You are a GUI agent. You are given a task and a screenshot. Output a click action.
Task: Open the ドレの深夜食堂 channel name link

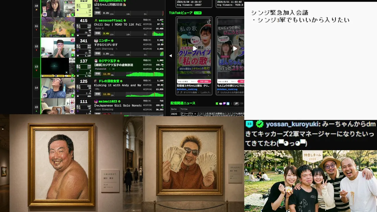pyautogui.click(x=109, y=81)
